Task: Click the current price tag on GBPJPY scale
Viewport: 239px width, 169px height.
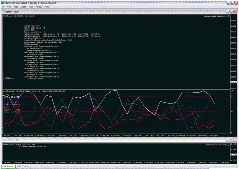Action: tap(233, 82)
